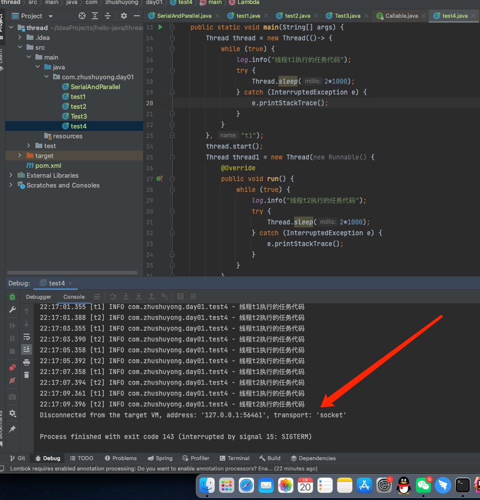Viewport: 480px width, 500px height.
Task: Expand the target folder
Action: point(20,156)
